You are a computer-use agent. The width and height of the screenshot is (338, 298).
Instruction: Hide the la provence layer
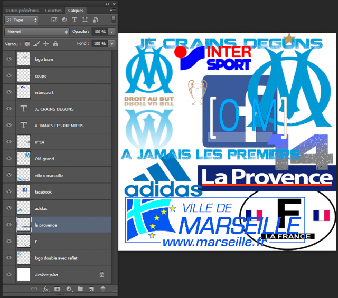click(9, 225)
